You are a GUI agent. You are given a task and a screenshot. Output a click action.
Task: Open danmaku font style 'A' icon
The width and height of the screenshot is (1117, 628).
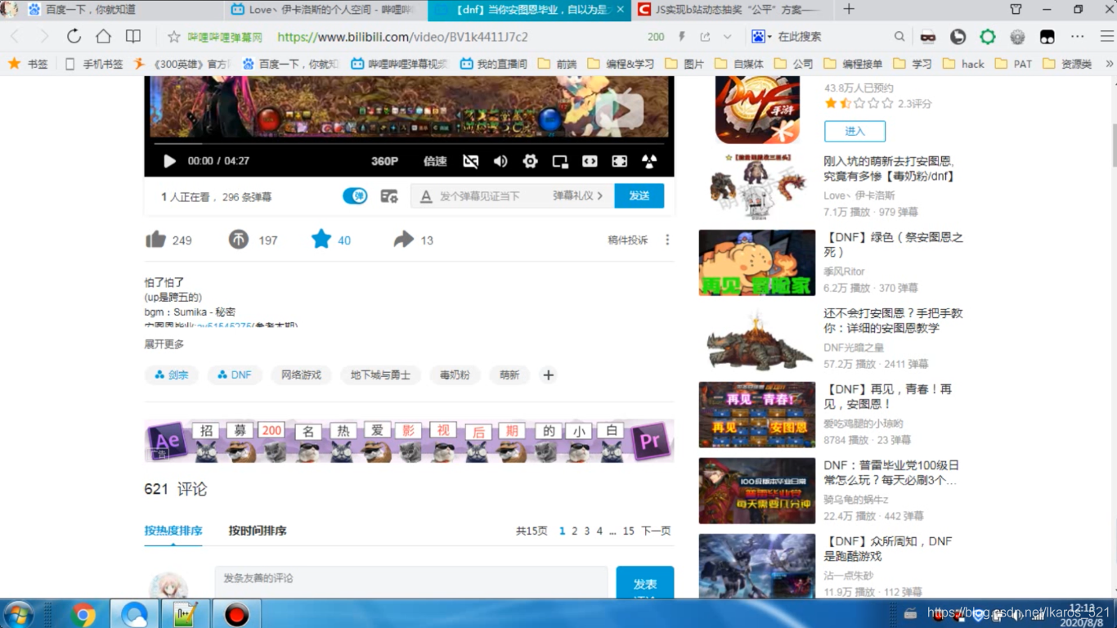click(426, 196)
